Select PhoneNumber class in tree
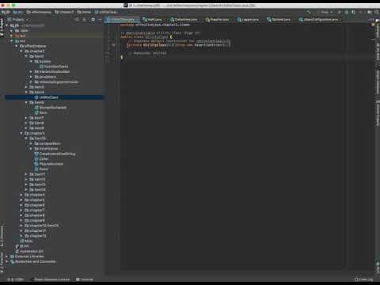Viewport: 380px width, 285px height. pyautogui.click(x=49, y=164)
